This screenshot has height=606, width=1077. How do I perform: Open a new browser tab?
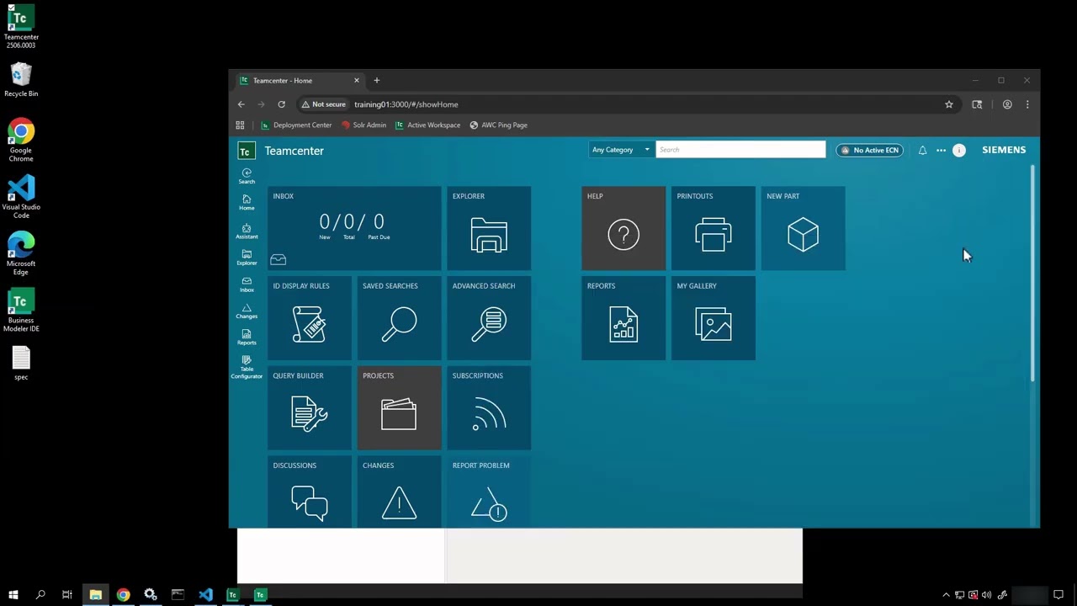(x=376, y=81)
